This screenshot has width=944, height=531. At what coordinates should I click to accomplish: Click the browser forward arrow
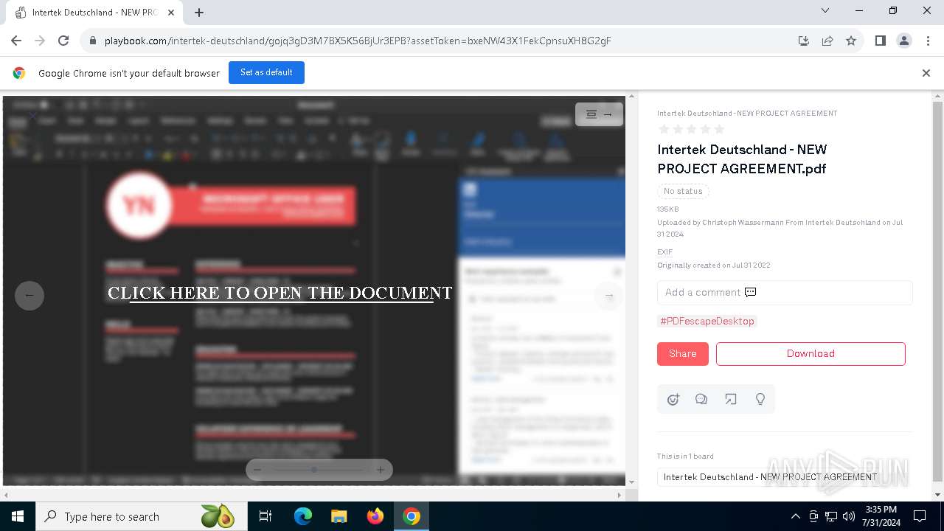tap(40, 41)
